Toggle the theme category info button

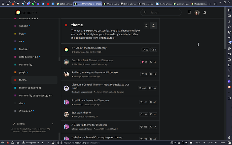coord(146,26)
